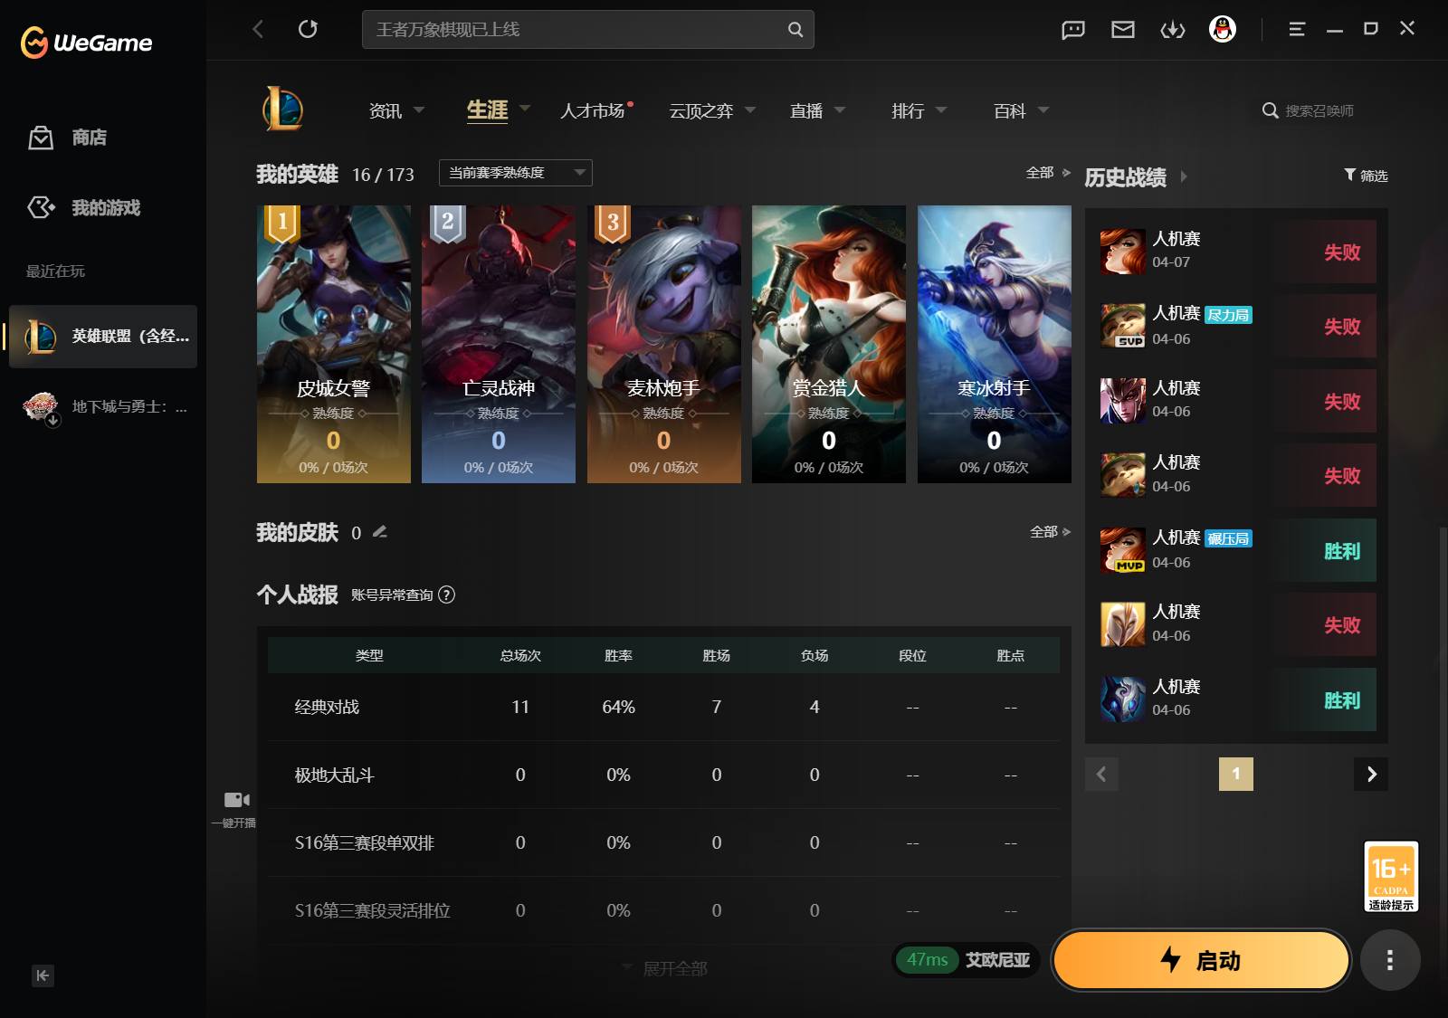Open more options with the three-dot button
This screenshot has height=1018, width=1448.
pos(1390,960)
